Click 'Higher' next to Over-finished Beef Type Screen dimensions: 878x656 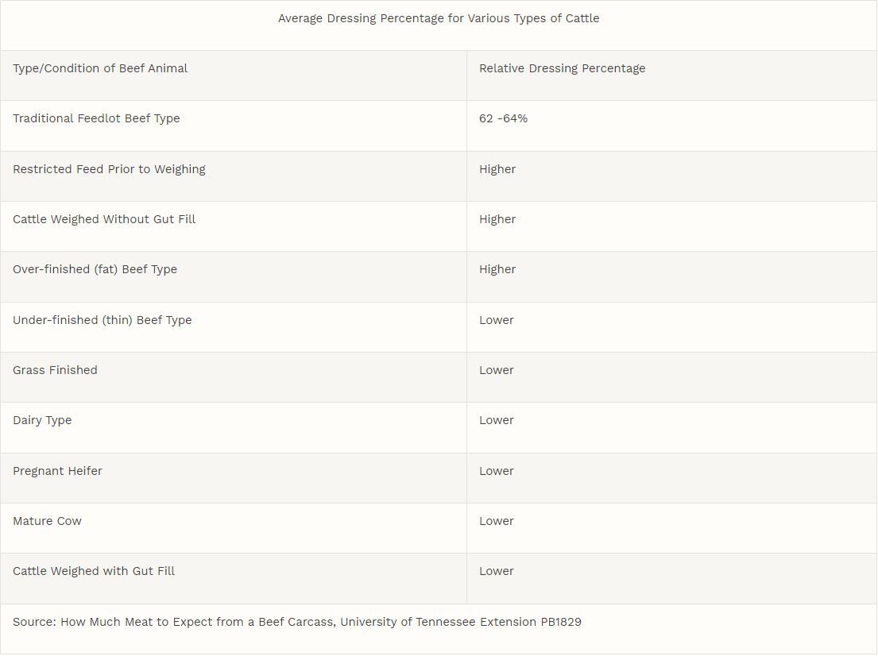497,269
